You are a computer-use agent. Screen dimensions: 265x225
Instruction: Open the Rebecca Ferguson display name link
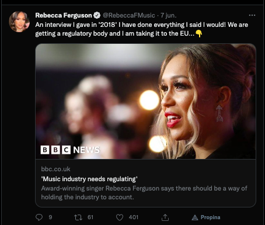[64, 15]
